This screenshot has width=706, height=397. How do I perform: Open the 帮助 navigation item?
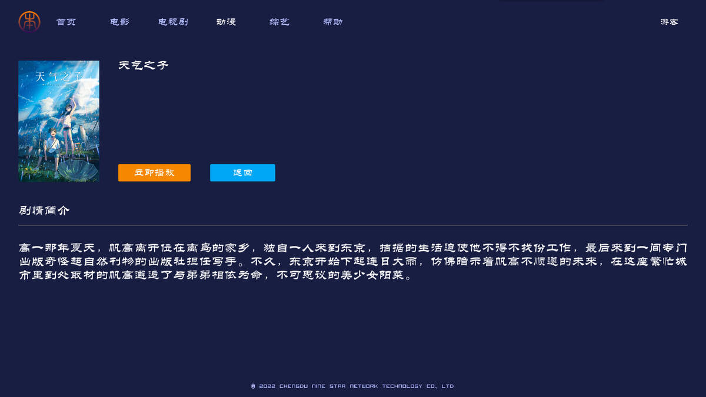(333, 22)
